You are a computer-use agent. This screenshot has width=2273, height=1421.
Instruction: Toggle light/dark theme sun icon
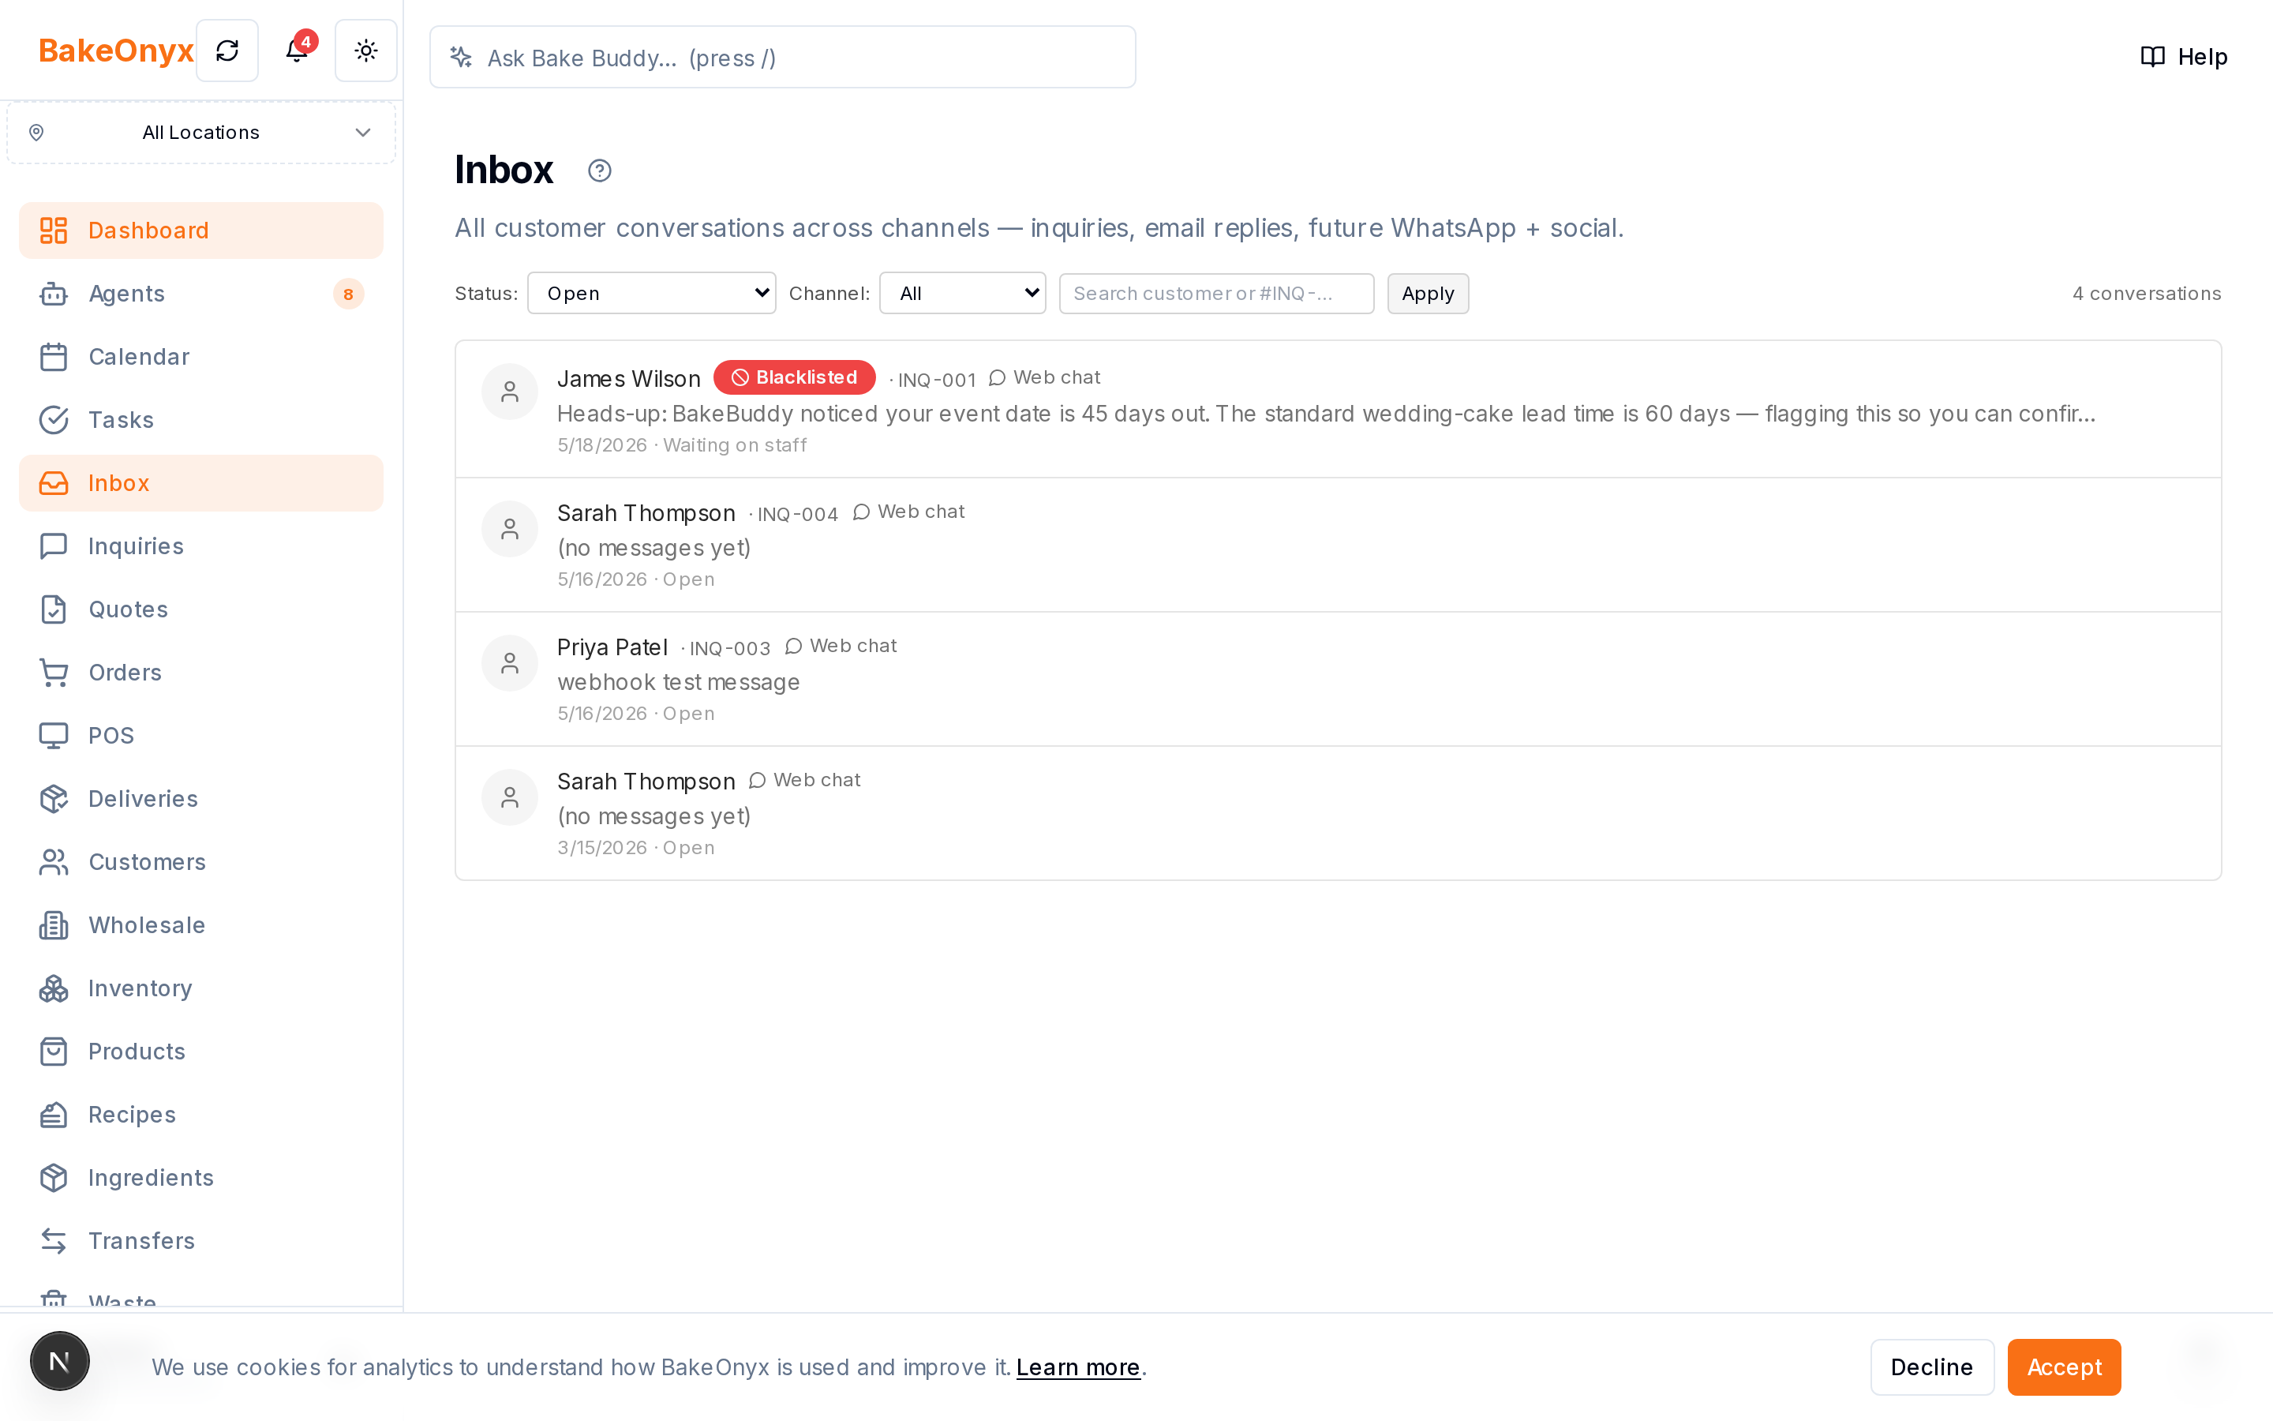[x=366, y=51]
